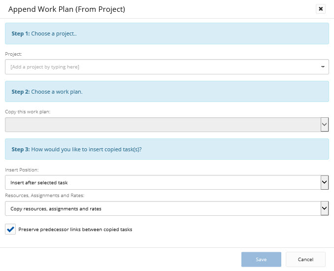The height and width of the screenshot is (271, 334).
Task: Click the dialog title 'Append Work Plan (From Project)'
Action: [x=67, y=9]
